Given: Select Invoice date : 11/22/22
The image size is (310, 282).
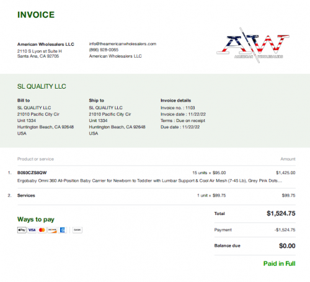Looking at the screenshot, I should tap(183, 114).
